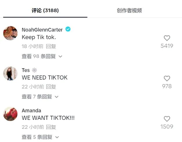The width and height of the screenshot is (182, 142).
Task: Expand the 98 replies under Keep Tik tok
Action: click(x=42, y=56)
